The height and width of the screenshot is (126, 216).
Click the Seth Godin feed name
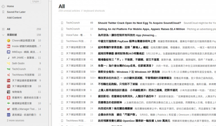tap(18, 63)
